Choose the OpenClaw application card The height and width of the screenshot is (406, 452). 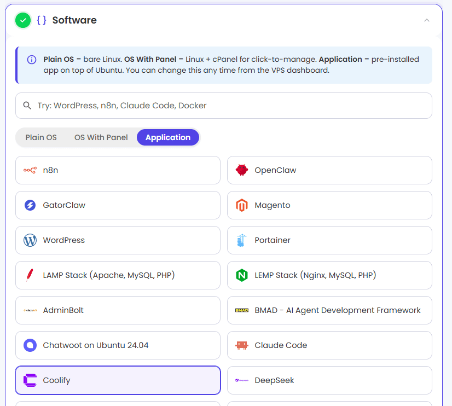pos(329,170)
